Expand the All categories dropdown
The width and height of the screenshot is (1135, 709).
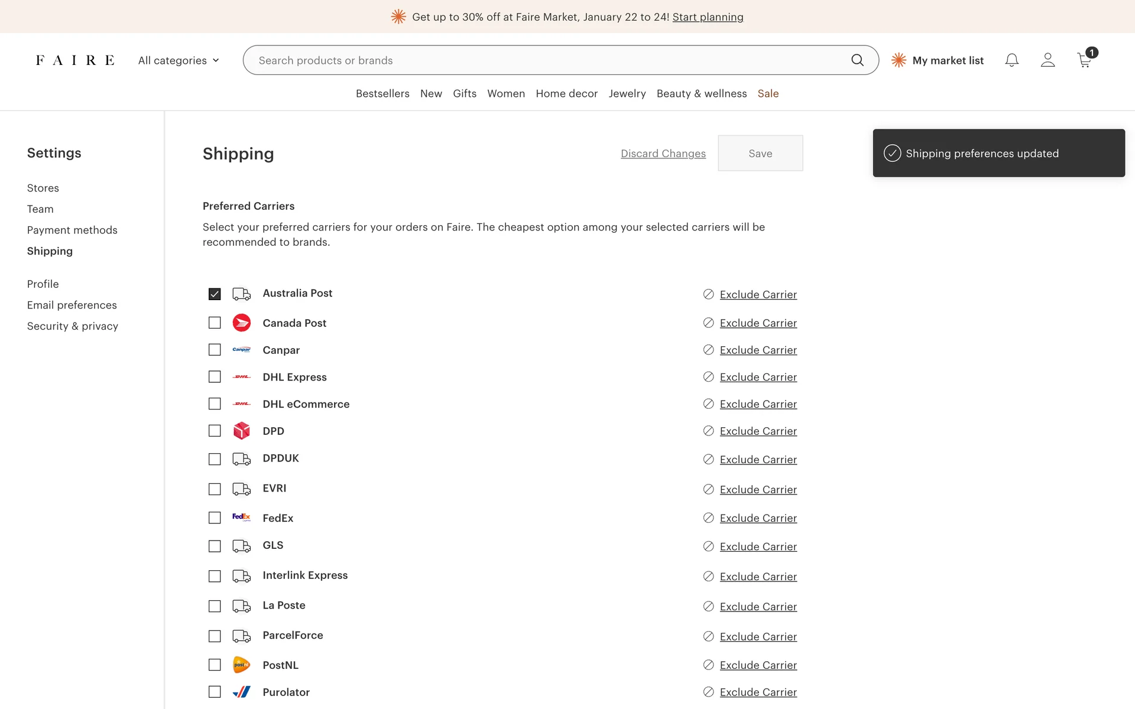(179, 60)
